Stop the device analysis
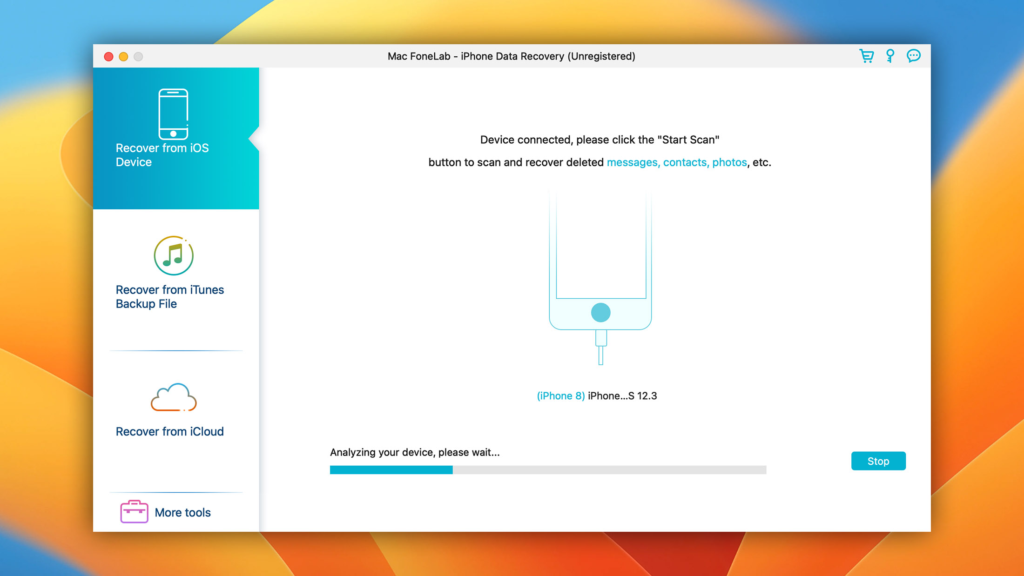The image size is (1024, 576). [x=878, y=461]
